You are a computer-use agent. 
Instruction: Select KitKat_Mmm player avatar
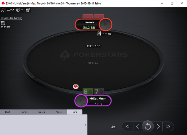tap(81, 101)
